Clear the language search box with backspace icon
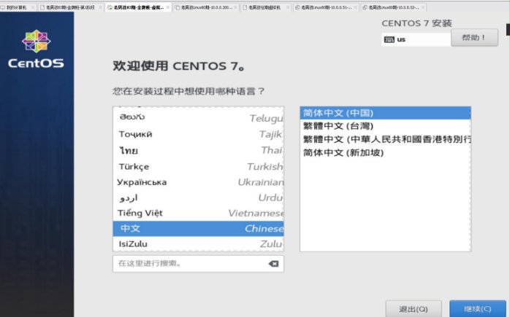 pos(273,263)
